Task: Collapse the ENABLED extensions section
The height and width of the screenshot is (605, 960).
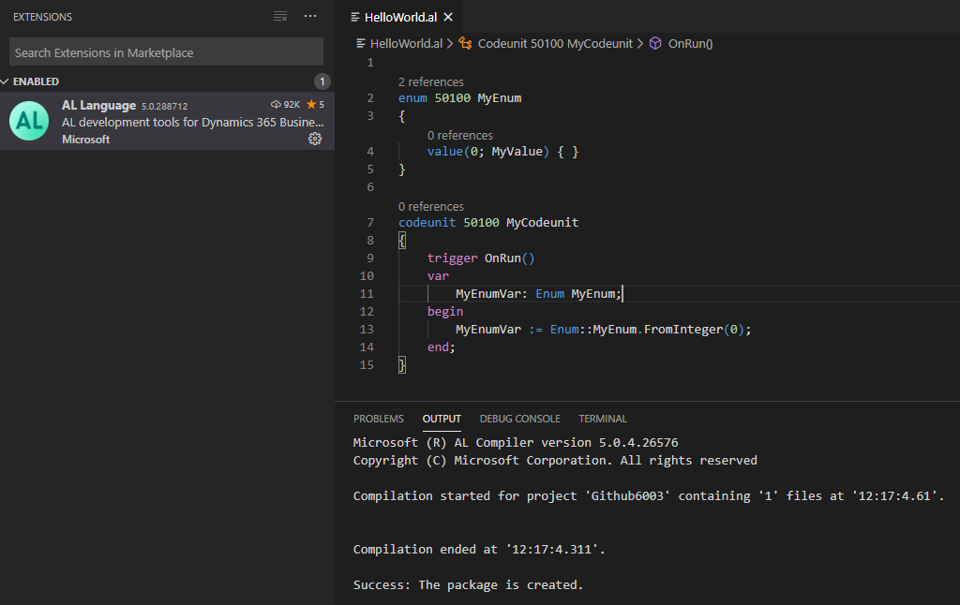Action: (9, 81)
